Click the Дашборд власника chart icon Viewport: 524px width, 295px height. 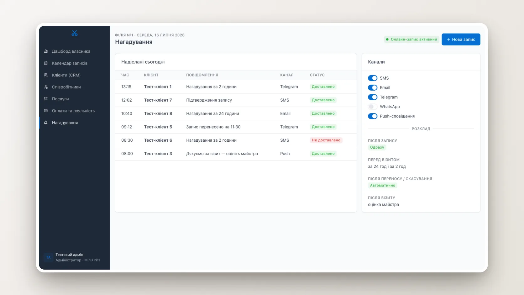click(46, 51)
